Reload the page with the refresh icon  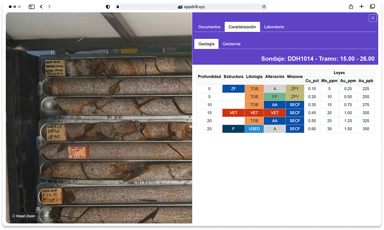click(x=264, y=7)
